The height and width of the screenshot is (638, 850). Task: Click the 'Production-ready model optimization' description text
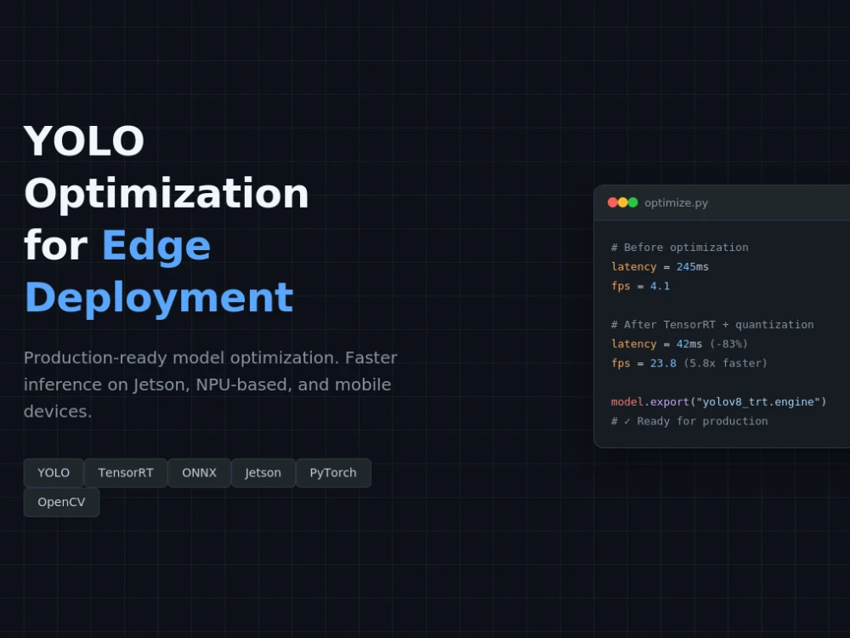[210, 385]
